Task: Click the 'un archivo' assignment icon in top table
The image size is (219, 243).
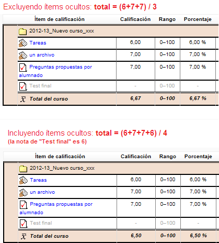Action: 23,55
